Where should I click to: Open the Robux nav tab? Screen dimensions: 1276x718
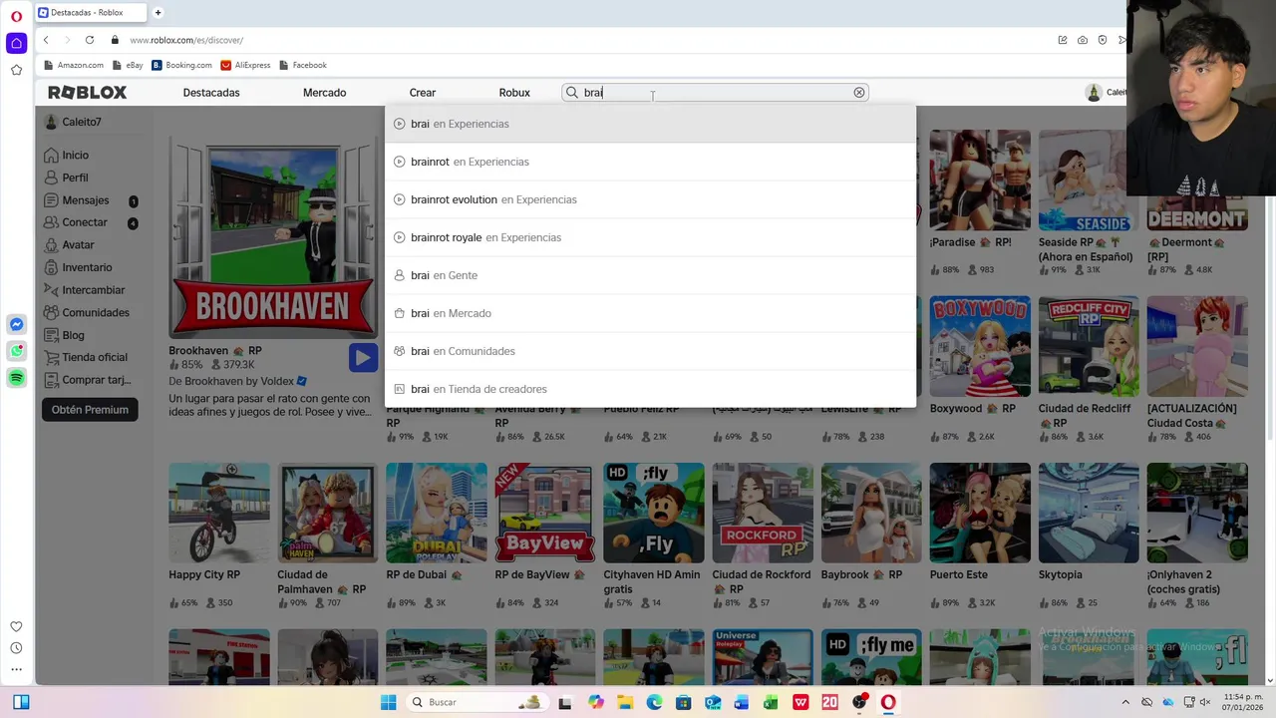tap(514, 93)
